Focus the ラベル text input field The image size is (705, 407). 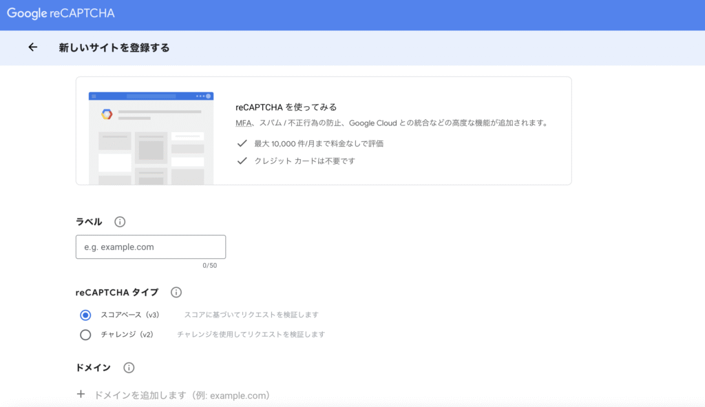[151, 247]
